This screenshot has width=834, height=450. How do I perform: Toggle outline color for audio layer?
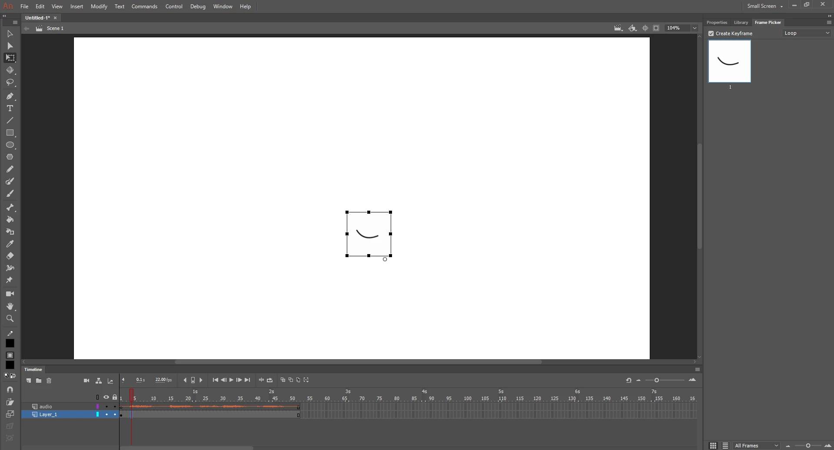(x=97, y=407)
